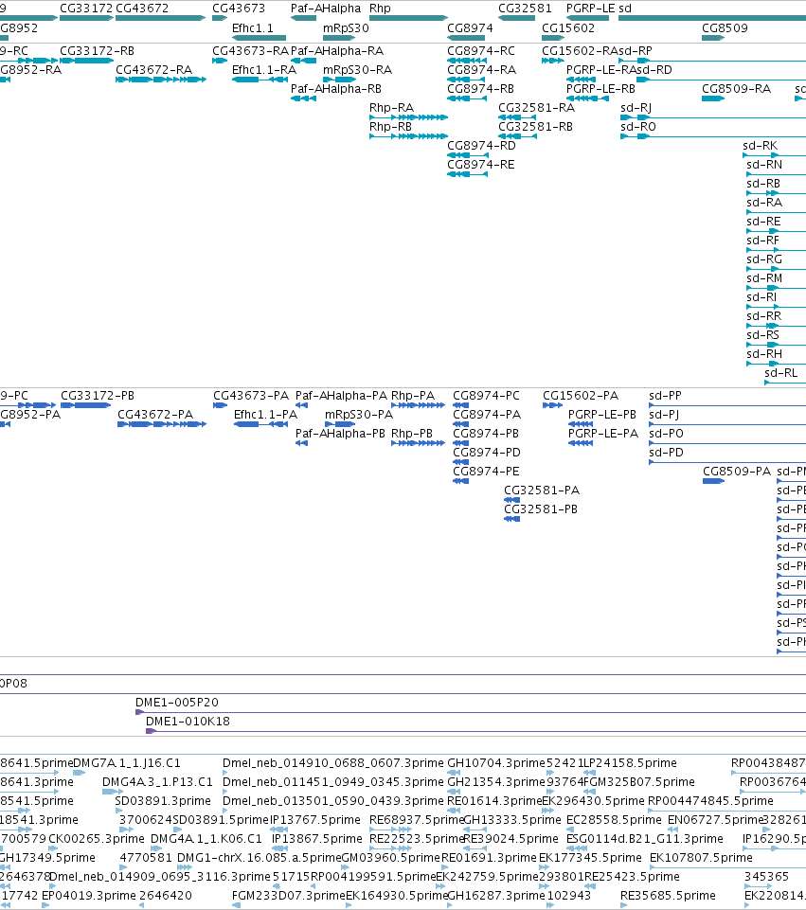Screen dimensions: 806x910
Task: Open transcript Efhc1.1-RA
Action: pos(264,70)
